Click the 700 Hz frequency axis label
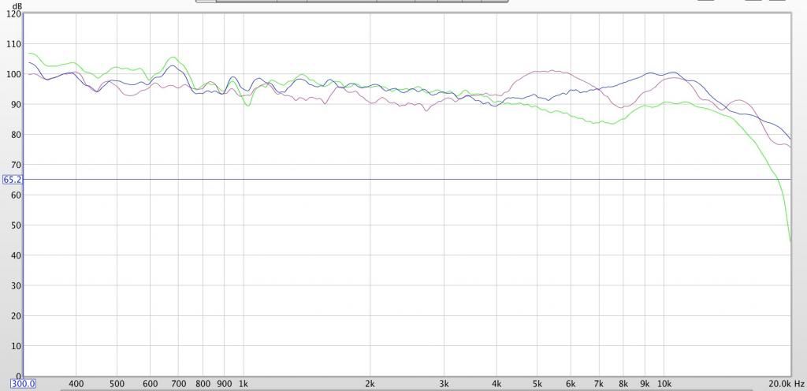This screenshot has width=807, height=391. click(x=179, y=384)
